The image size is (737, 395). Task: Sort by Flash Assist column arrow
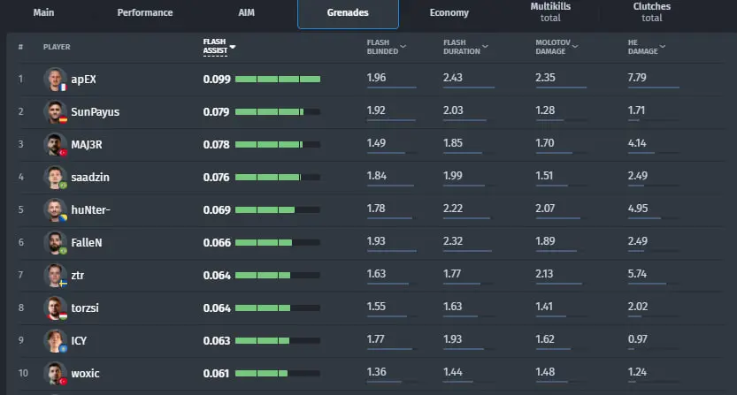coord(233,47)
